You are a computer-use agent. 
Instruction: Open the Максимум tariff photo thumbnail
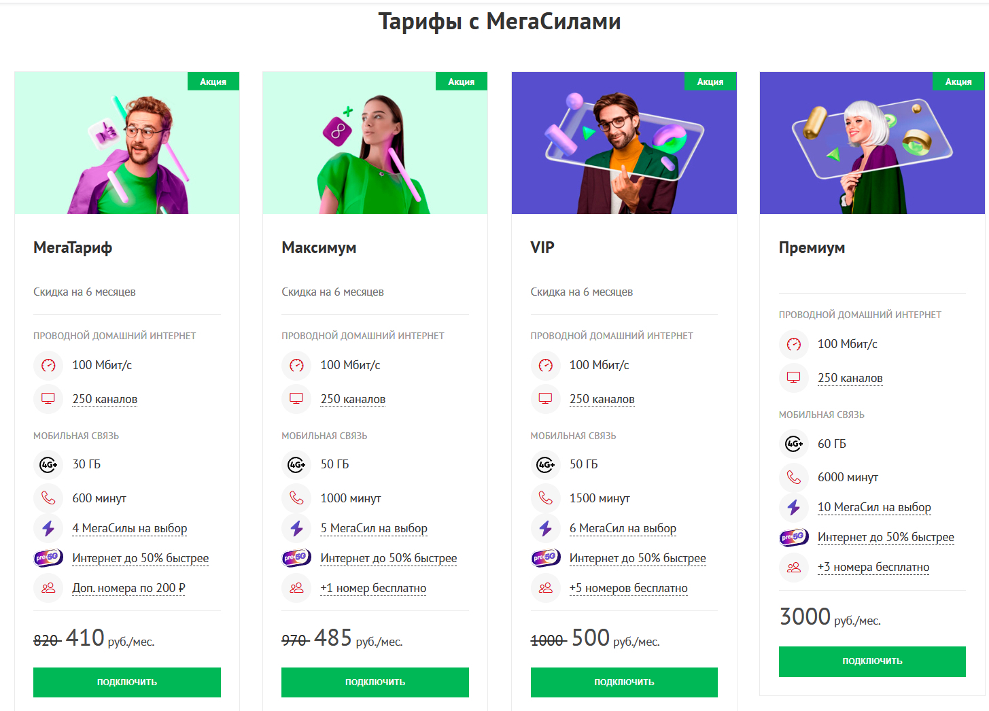tap(375, 143)
